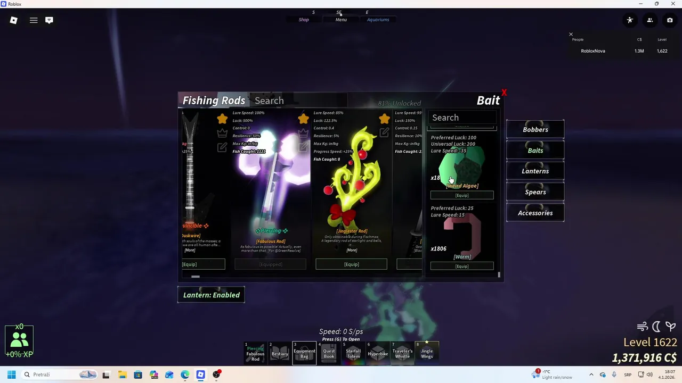The image size is (682, 383).
Task: Switch to the Aquariums tab
Action: tap(378, 20)
